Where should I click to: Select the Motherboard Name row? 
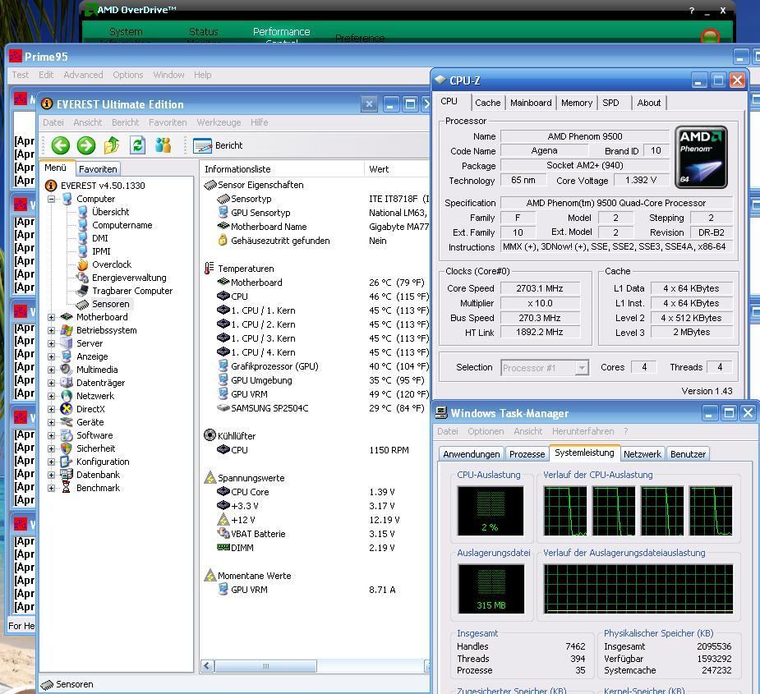[x=322, y=227]
